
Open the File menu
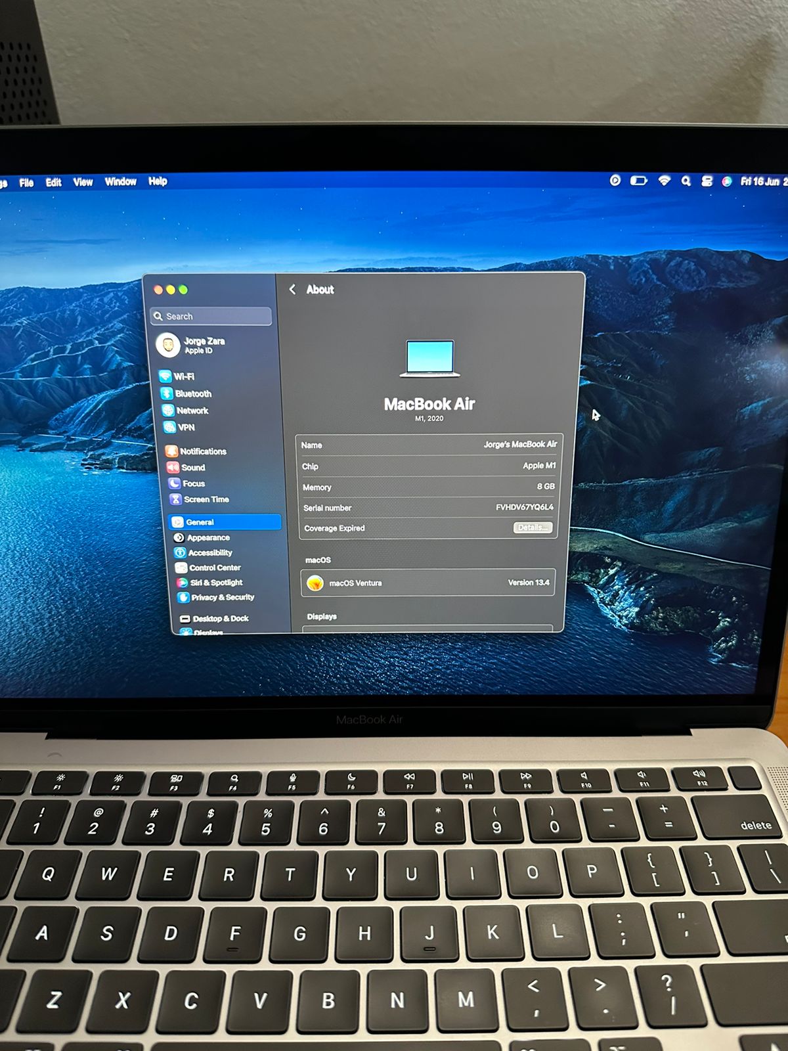click(x=26, y=183)
